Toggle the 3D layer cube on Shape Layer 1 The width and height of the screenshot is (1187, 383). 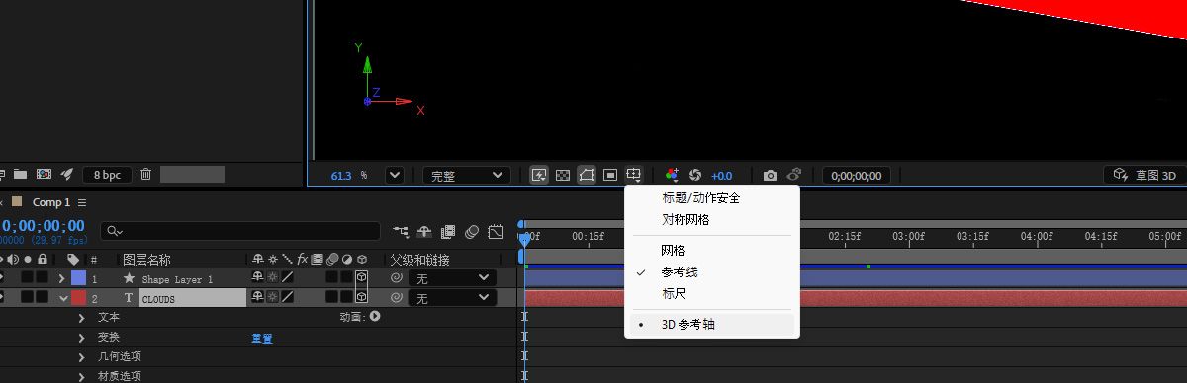click(x=362, y=278)
